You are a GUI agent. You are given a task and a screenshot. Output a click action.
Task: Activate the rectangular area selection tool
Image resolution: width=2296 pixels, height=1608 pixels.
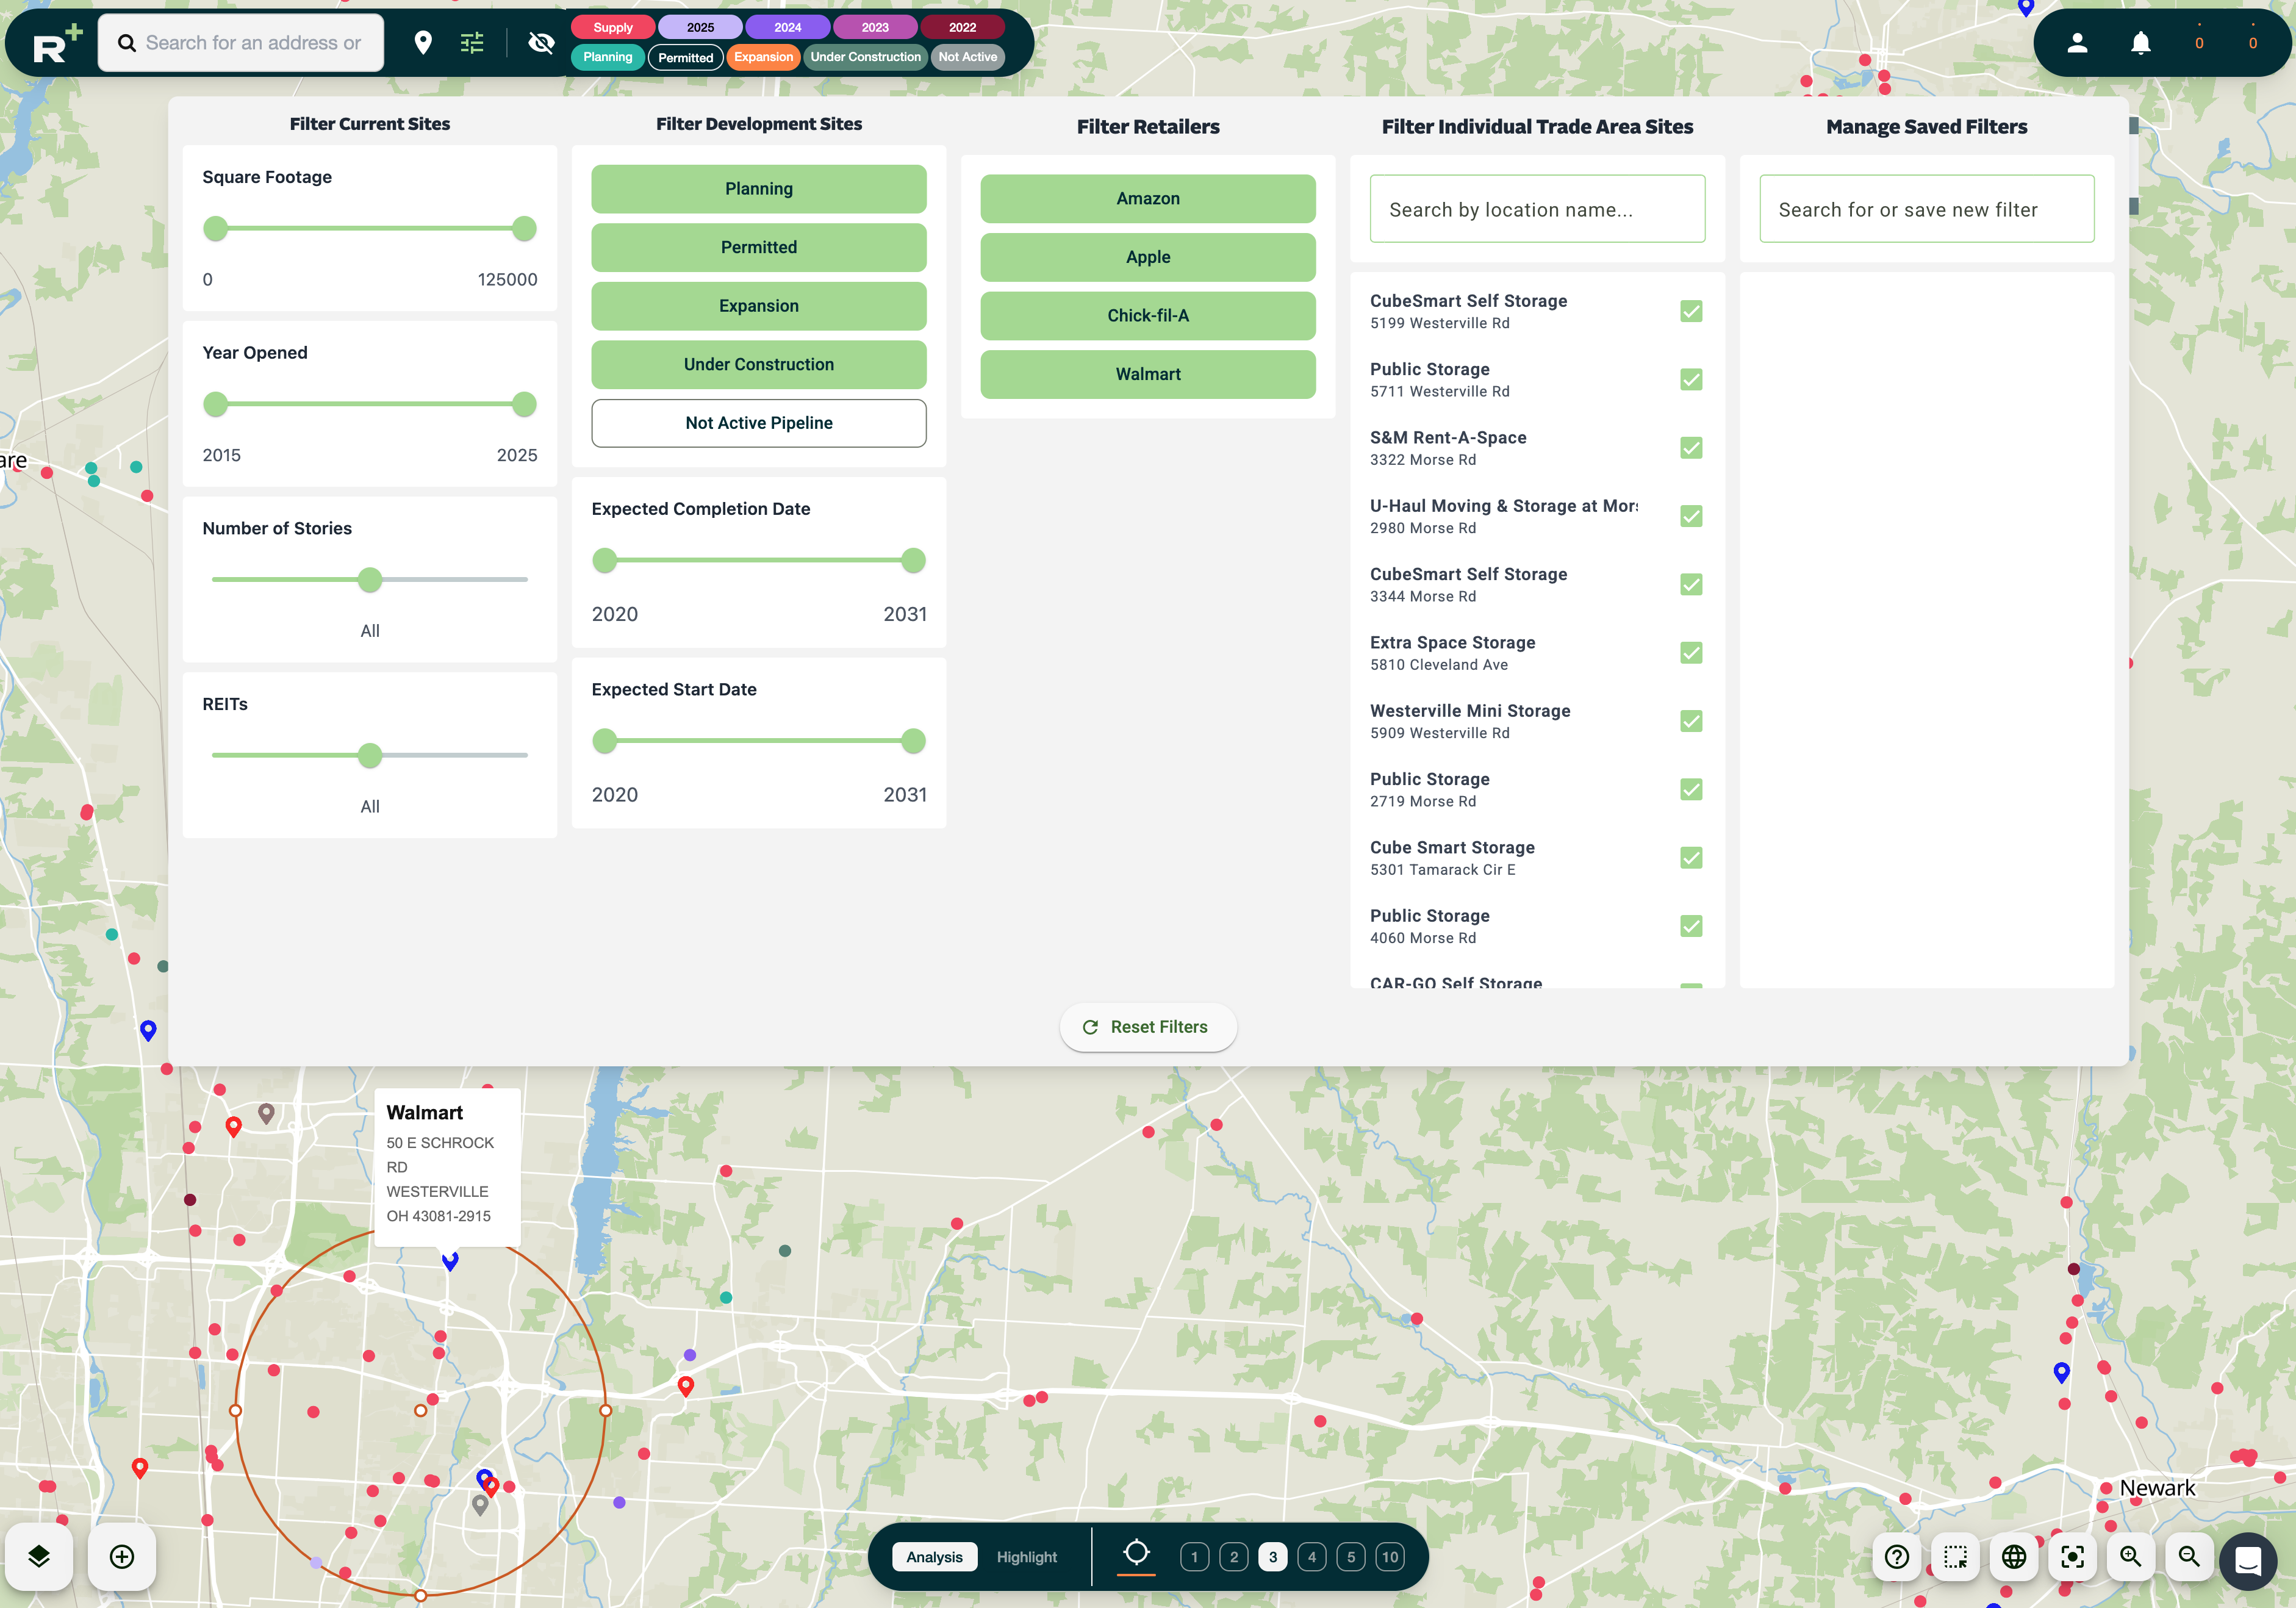coord(1955,1557)
